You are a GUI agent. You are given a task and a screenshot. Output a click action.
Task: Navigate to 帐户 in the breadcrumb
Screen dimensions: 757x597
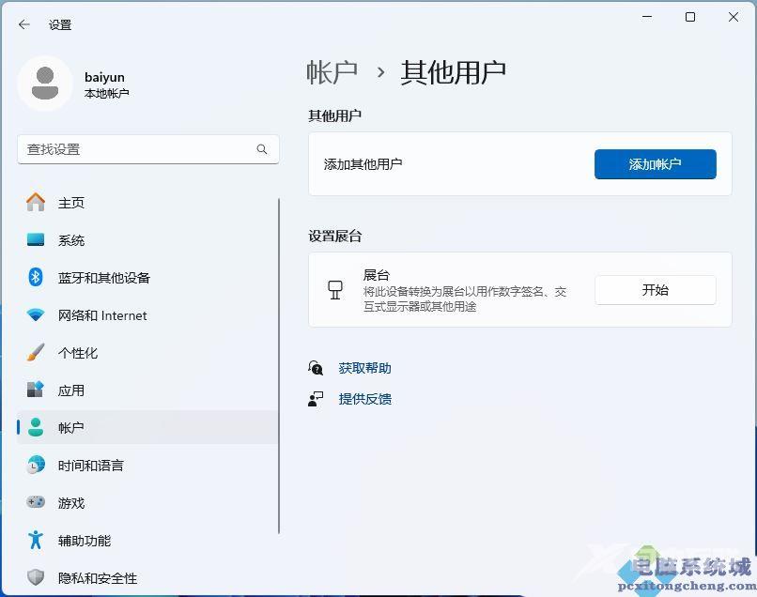click(332, 72)
